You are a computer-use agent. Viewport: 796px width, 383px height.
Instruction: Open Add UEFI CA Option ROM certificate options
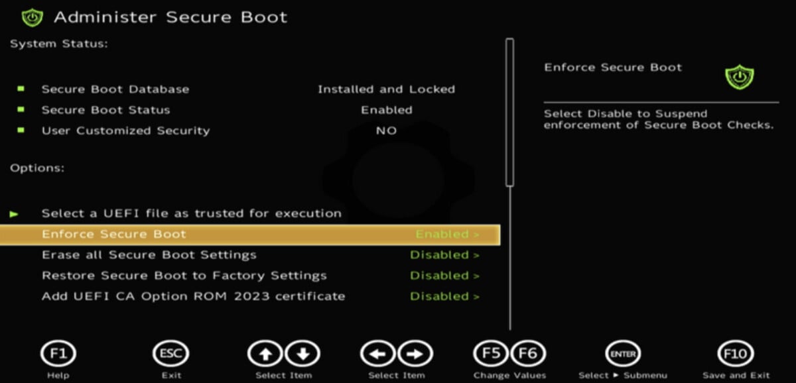click(x=444, y=296)
